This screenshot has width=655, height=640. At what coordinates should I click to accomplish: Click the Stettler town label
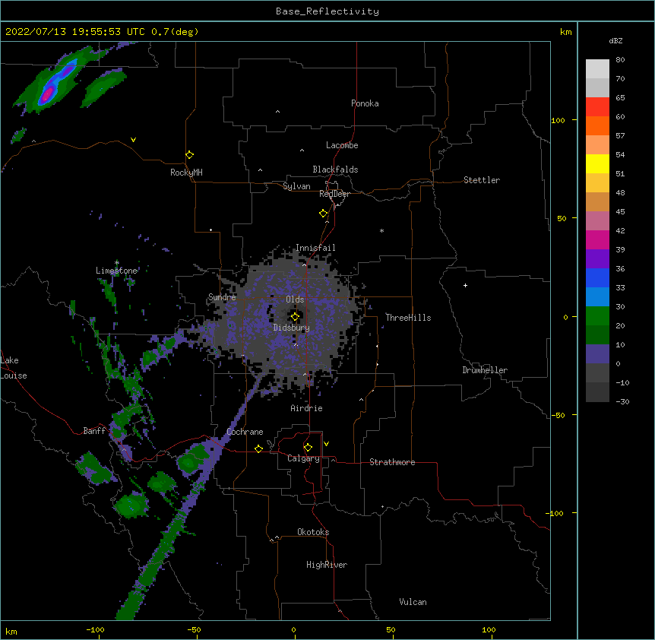pos(481,180)
